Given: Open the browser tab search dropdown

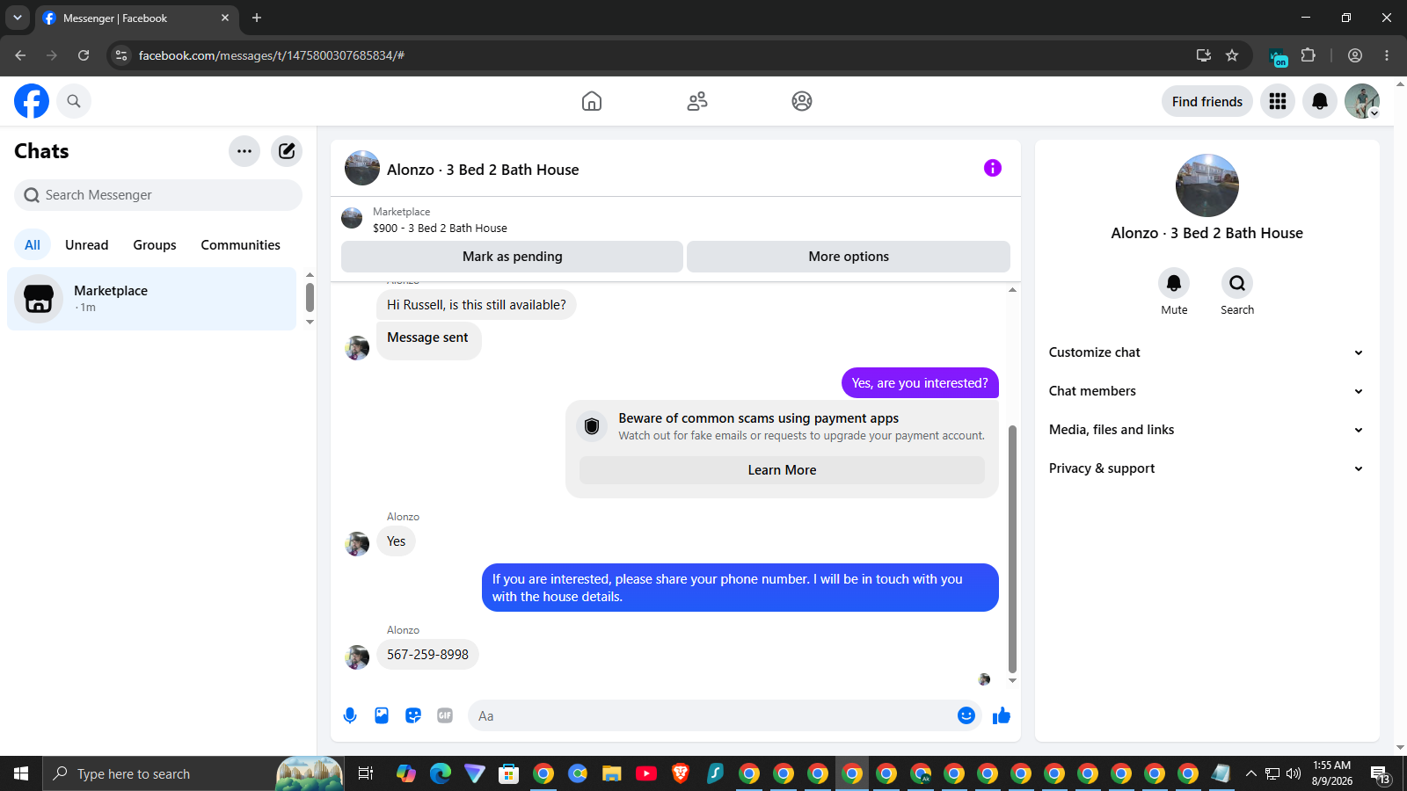Looking at the screenshot, I should point(18,18).
